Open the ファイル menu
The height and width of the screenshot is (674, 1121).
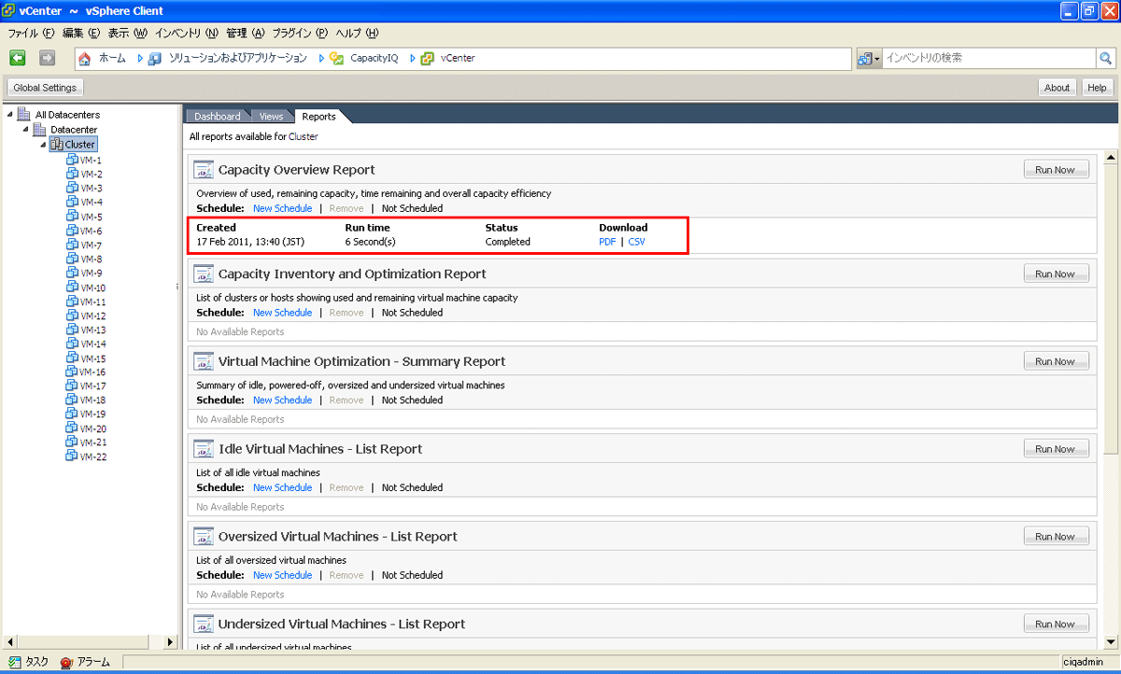(31, 33)
